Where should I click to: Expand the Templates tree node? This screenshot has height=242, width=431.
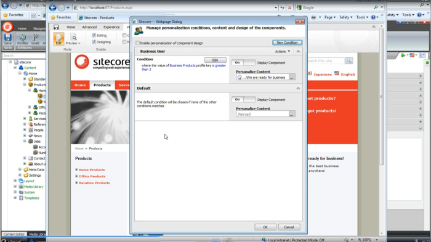[15, 198]
